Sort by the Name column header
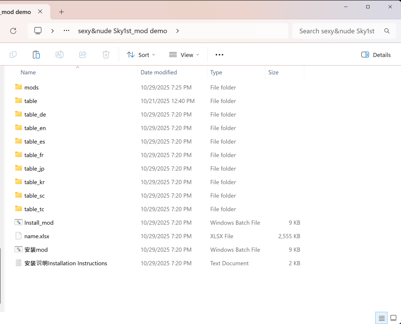The width and height of the screenshot is (401, 324). click(x=28, y=72)
